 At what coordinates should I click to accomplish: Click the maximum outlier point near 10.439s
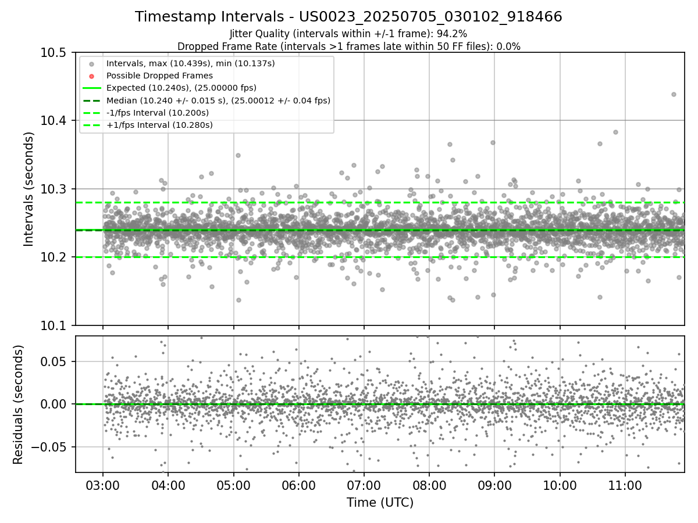point(674,94)
